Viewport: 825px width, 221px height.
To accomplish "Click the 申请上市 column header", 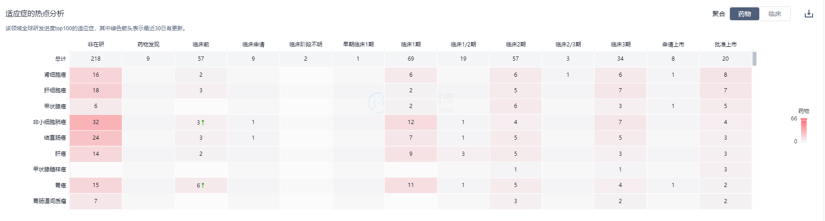I will [x=673, y=45].
